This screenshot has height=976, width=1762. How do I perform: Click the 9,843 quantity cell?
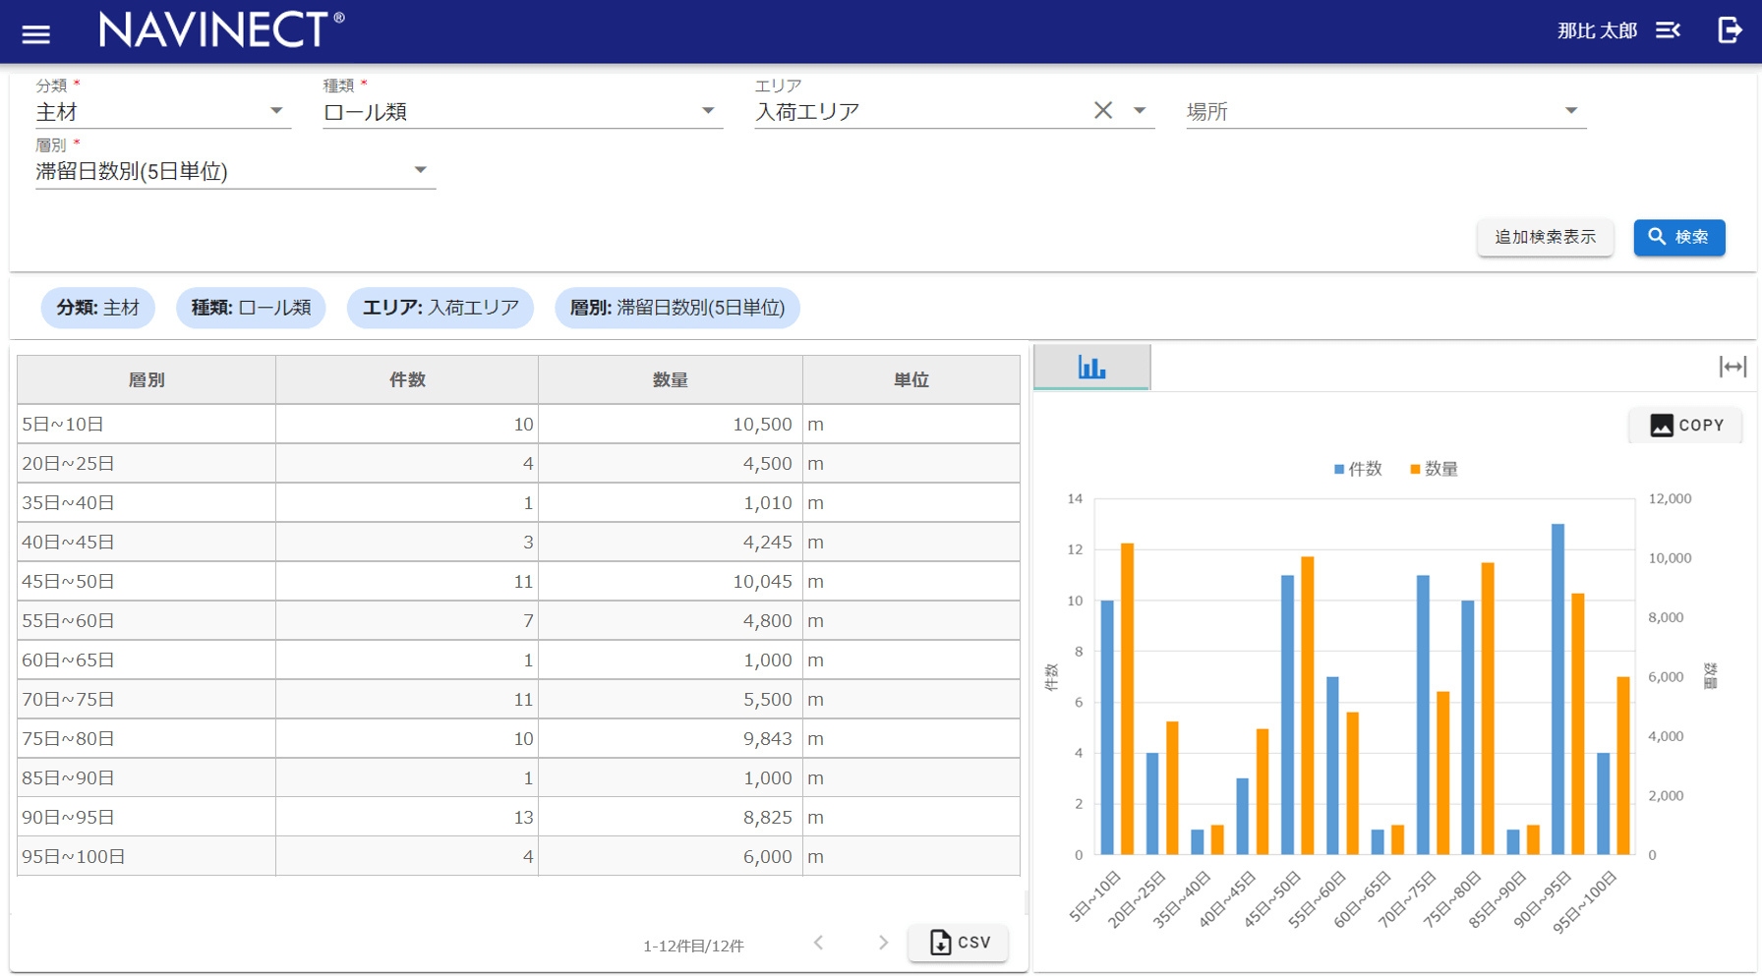[671, 738]
